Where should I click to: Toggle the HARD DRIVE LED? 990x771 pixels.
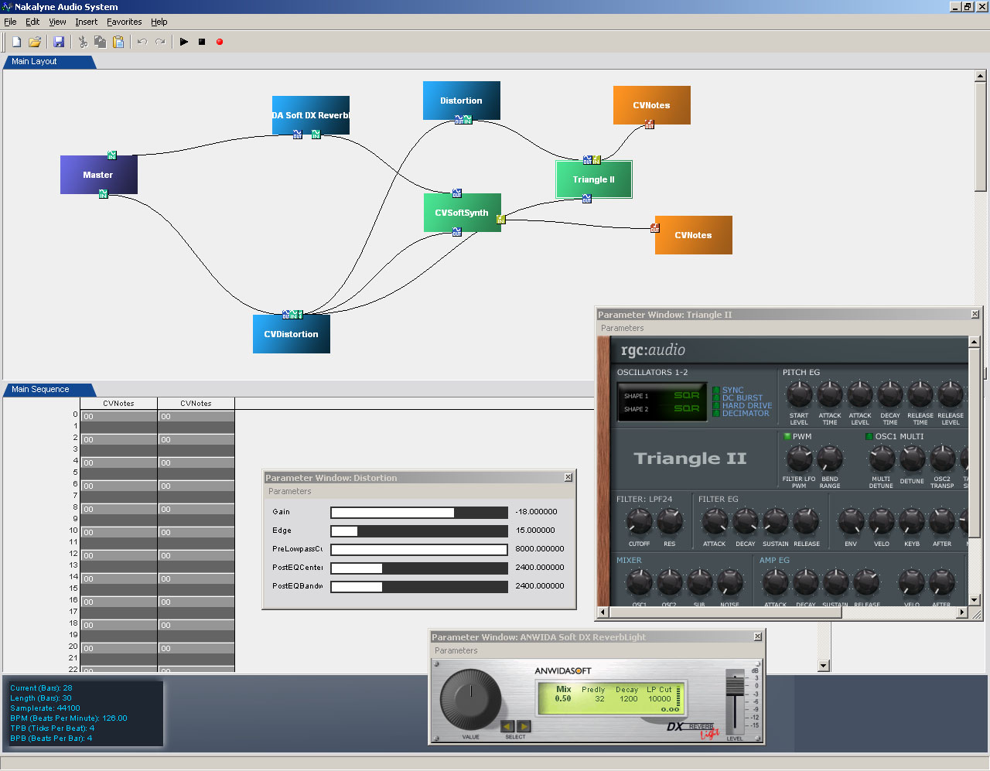point(716,406)
